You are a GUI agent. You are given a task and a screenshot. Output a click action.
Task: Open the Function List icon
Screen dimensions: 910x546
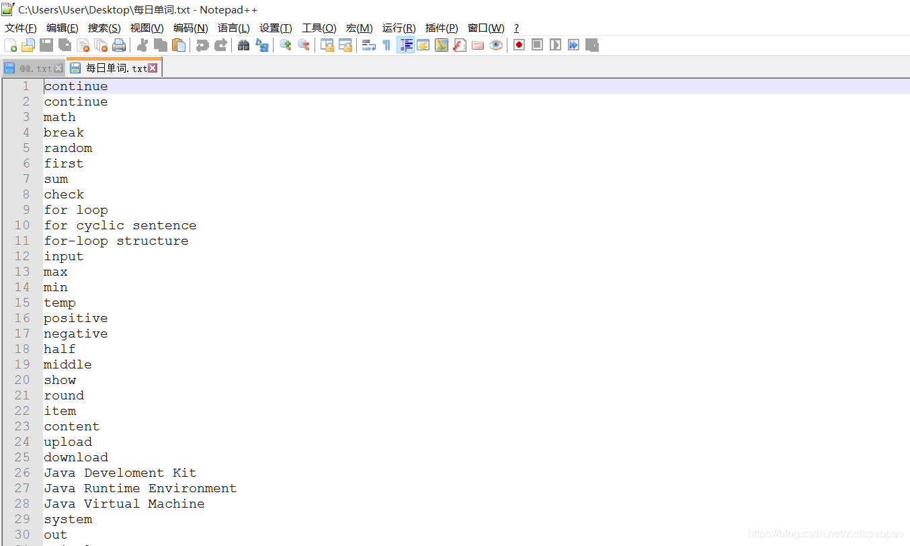(x=460, y=45)
